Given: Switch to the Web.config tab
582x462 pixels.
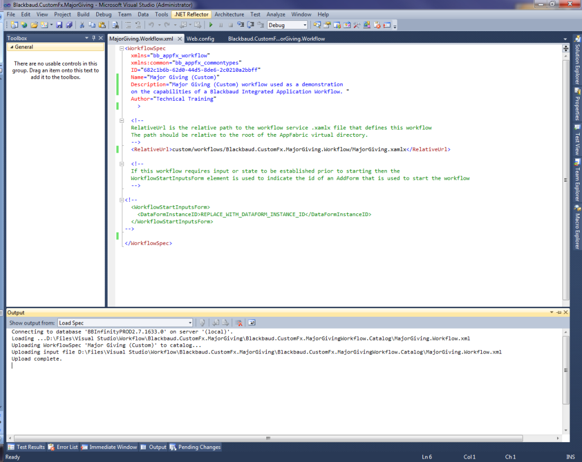Looking at the screenshot, I should click(x=200, y=38).
